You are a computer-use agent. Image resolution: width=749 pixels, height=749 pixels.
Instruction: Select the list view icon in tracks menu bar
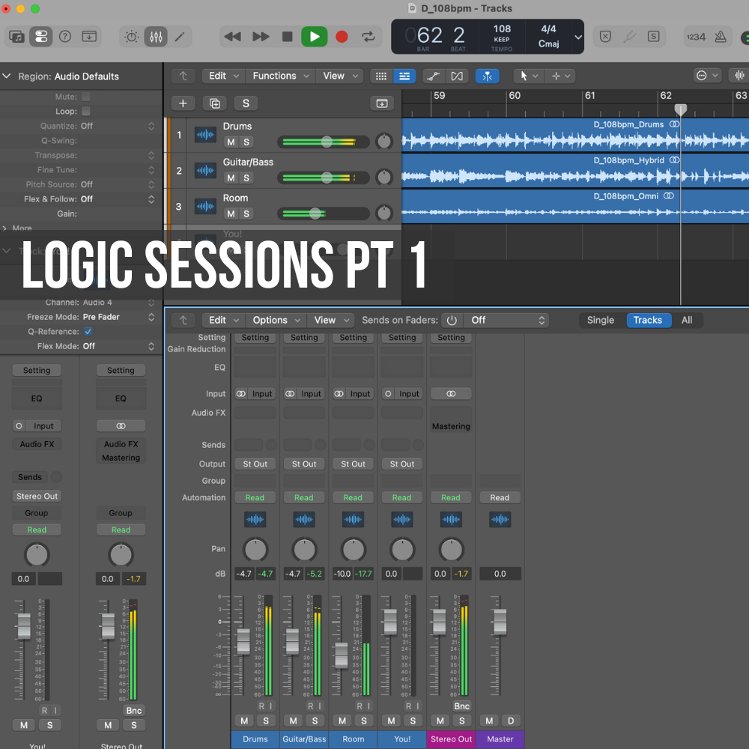[x=404, y=76]
